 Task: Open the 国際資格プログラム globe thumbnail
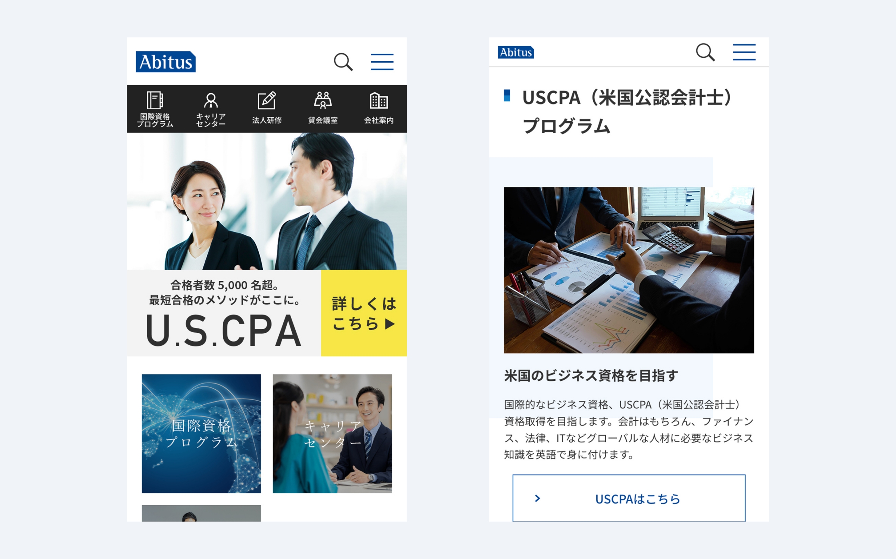pyautogui.click(x=201, y=434)
